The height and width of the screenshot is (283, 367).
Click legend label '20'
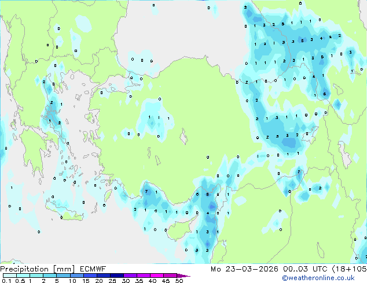click(99, 281)
